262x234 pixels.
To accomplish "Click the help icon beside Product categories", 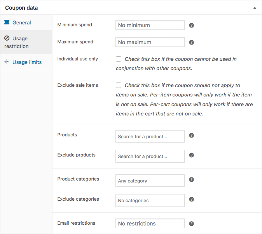I will [191, 180].
